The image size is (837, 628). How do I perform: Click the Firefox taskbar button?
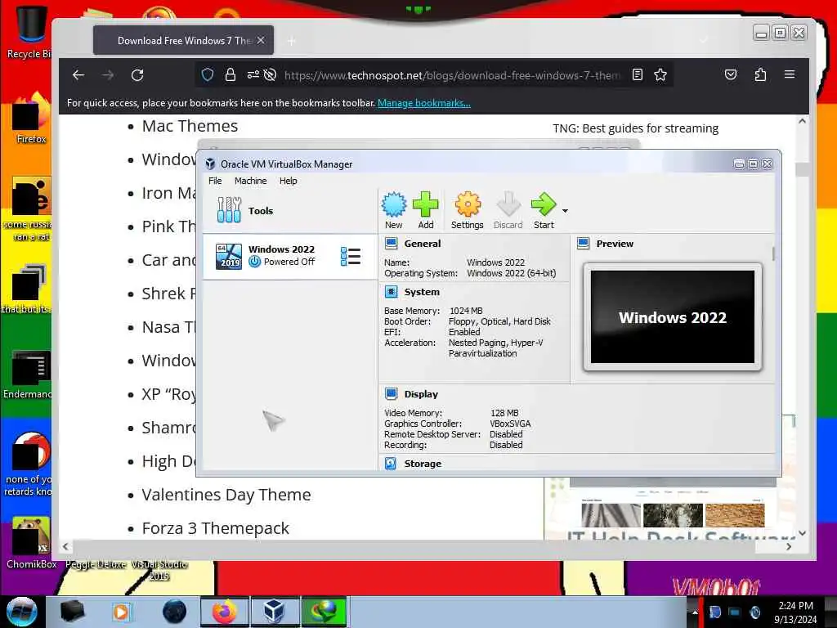pyautogui.click(x=224, y=612)
